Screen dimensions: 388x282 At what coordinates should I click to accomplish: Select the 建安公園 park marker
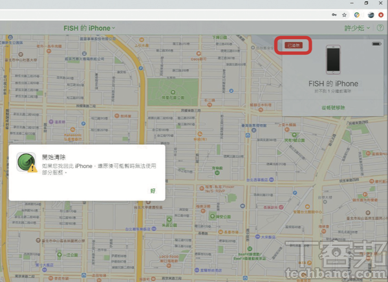[212, 217]
